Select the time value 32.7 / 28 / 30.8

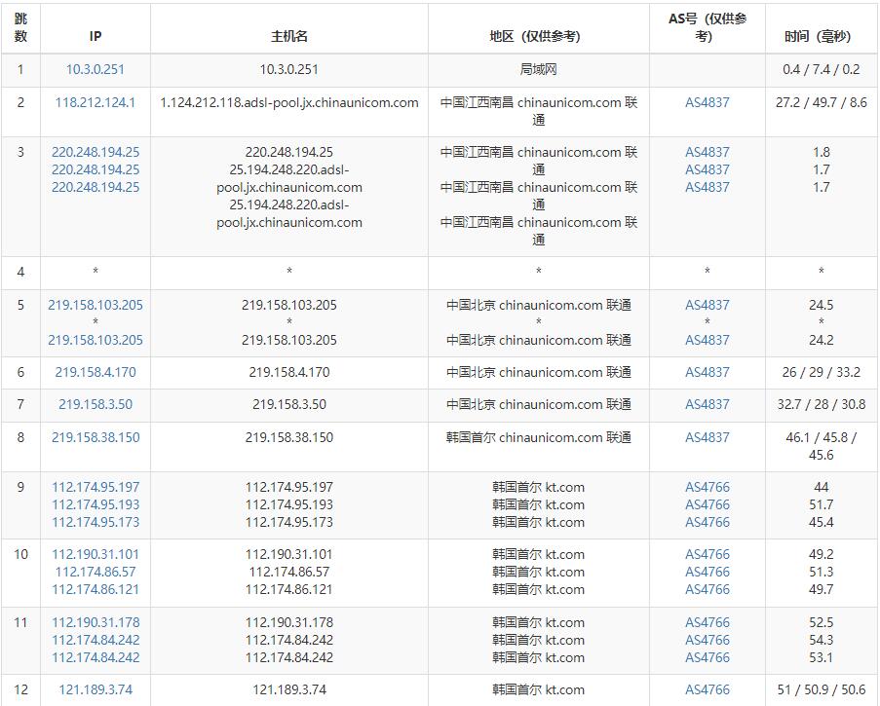822,404
